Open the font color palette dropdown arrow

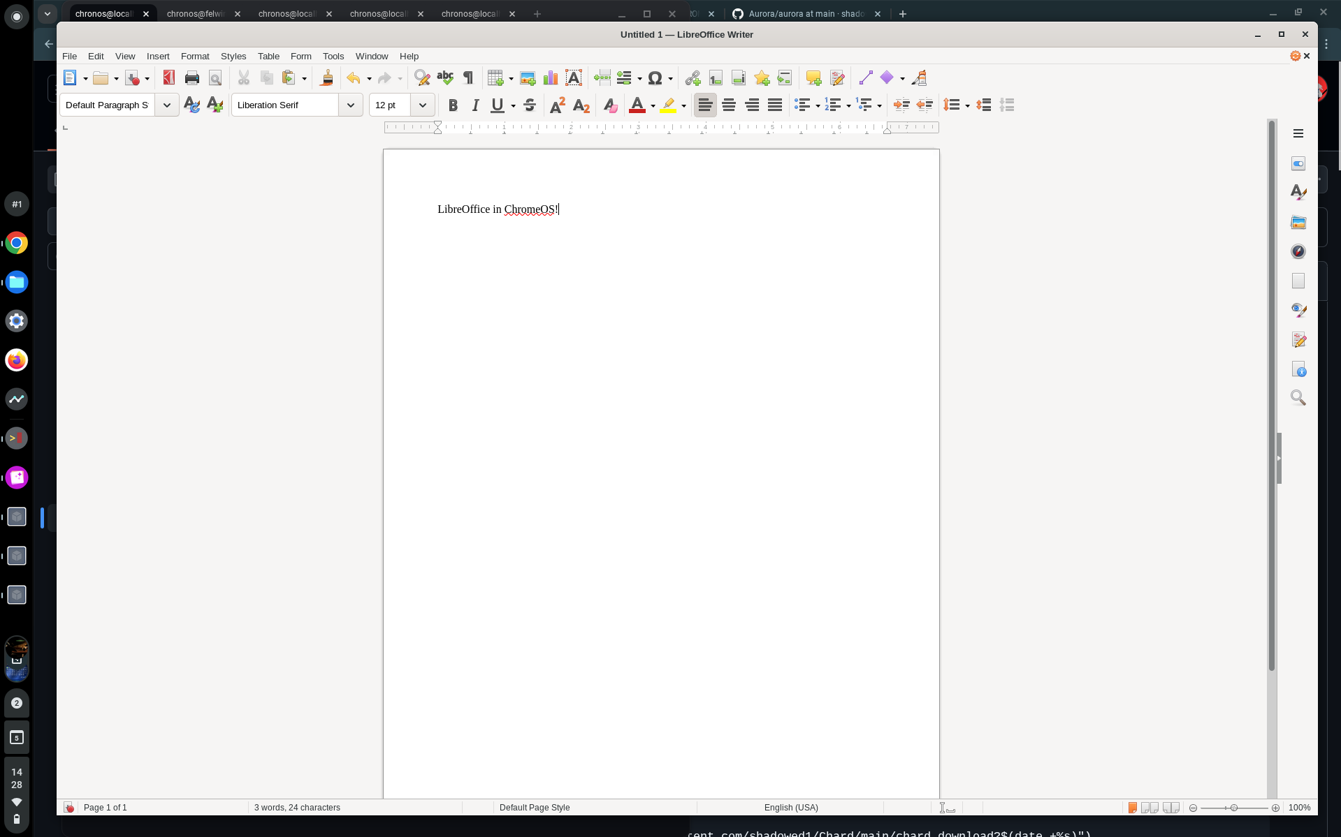[x=653, y=106]
